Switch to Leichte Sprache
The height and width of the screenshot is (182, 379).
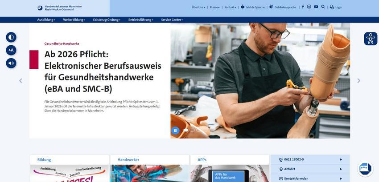(x=253, y=7)
